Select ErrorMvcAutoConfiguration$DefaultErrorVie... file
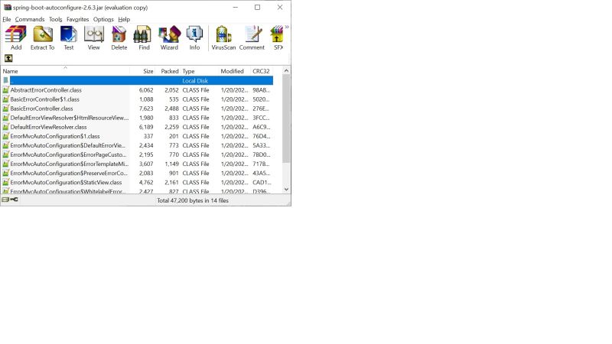Viewport: 612px width, 344px height. click(x=138, y=145)
